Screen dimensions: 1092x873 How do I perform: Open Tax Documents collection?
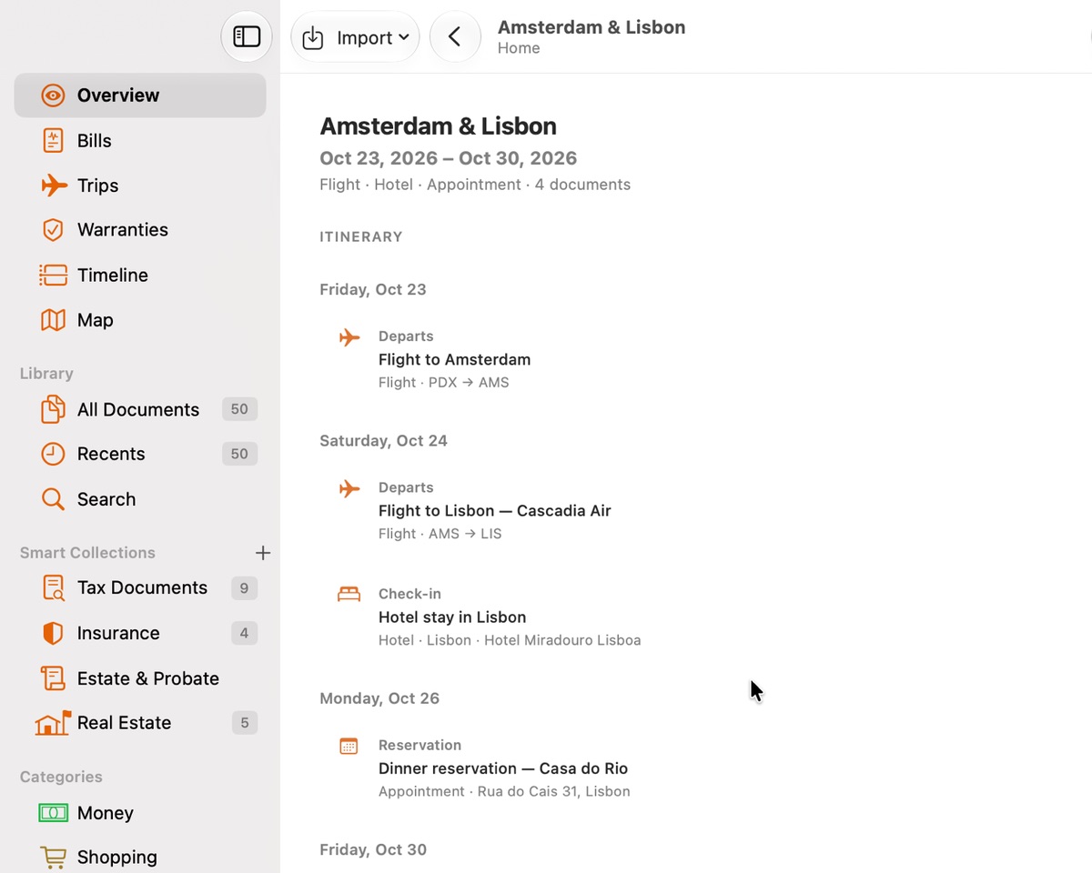coord(140,588)
